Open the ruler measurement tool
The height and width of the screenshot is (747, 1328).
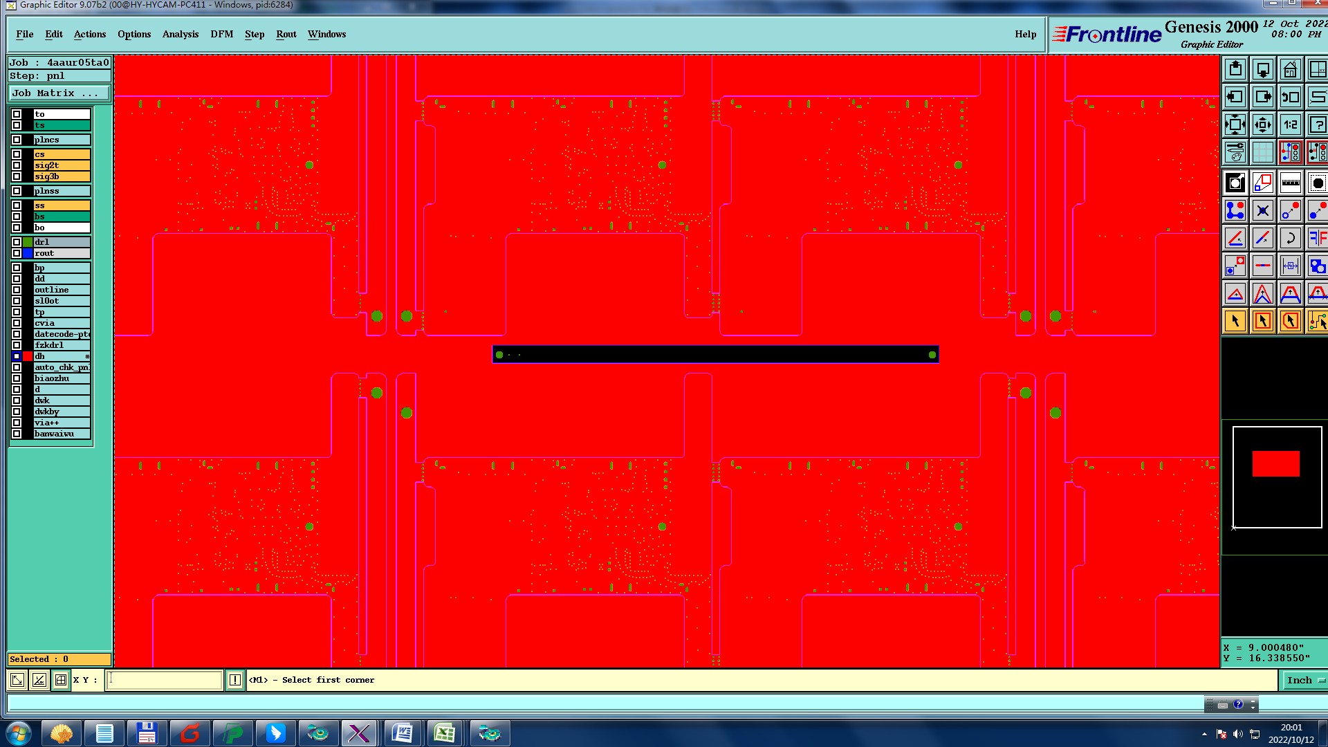1290,183
